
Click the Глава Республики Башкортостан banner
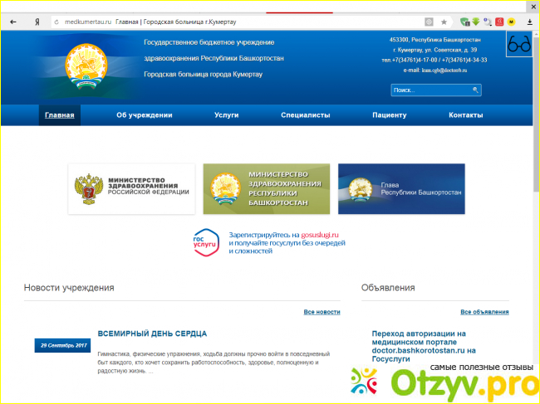[x=406, y=188]
